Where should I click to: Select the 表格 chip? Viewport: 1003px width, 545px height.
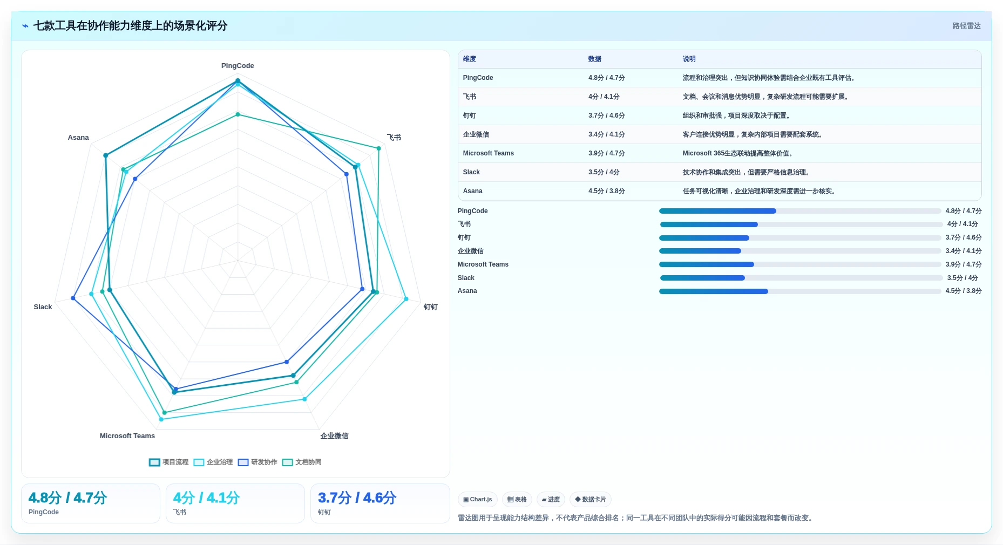[517, 499]
